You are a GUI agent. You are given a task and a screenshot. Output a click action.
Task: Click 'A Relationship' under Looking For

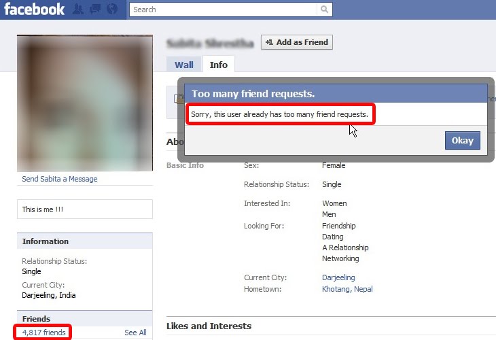pyautogui.click(x=345, y=248)
